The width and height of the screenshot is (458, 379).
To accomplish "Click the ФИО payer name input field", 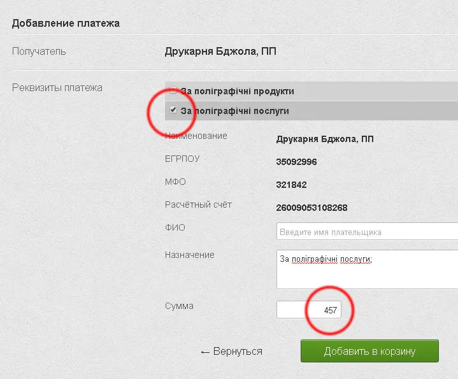I will pyautogui.click(x=367, y=232).
